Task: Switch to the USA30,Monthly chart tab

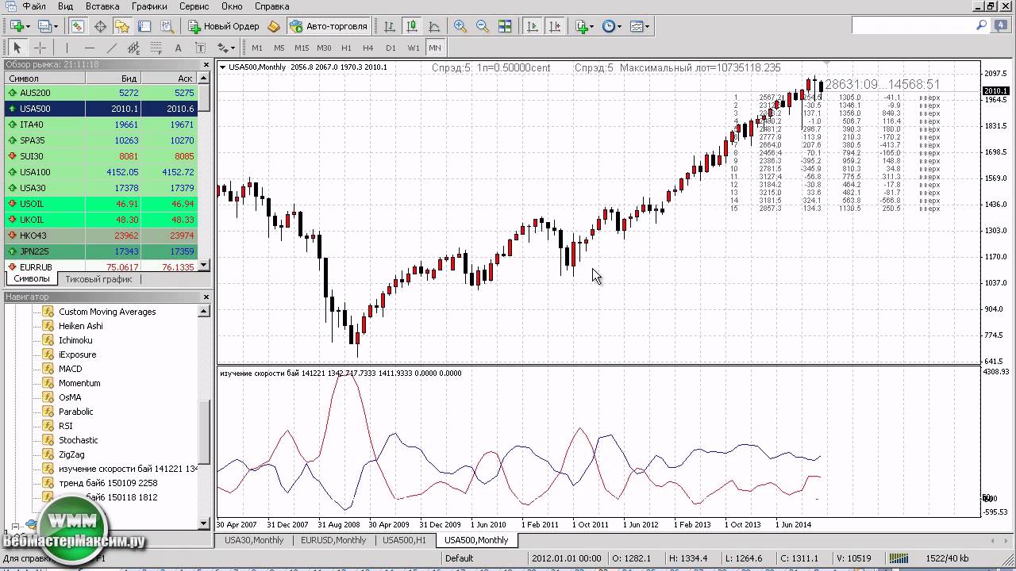Action: [254, 540]
